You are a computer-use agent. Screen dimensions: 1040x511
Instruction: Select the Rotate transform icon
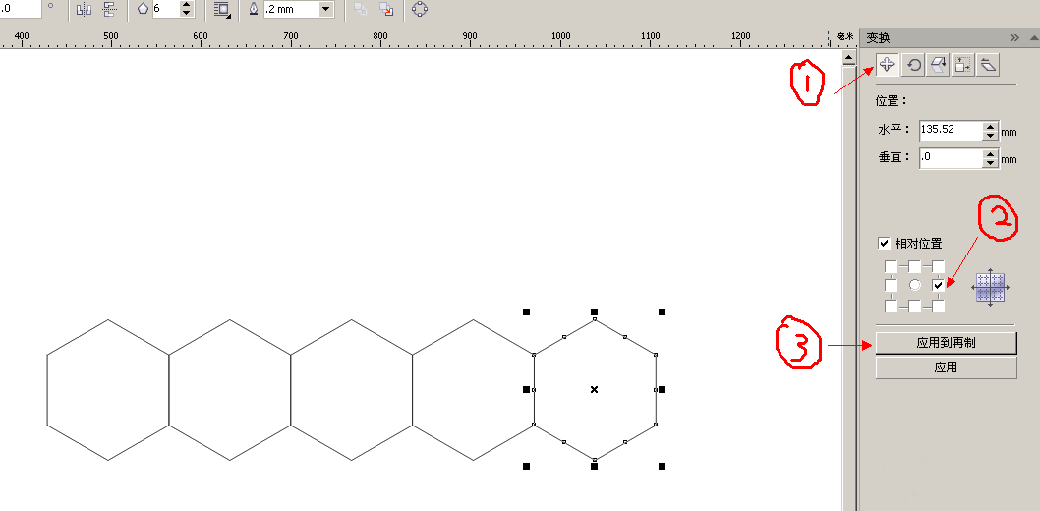(x=913, y=65)
